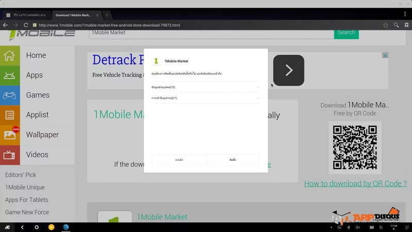Click the chevron on the (11) permissions row

pos(258,98)
